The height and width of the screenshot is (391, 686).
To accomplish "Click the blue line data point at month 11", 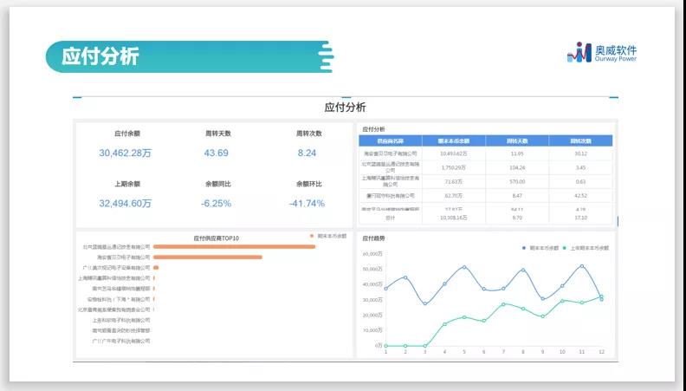I will (582, 266).
